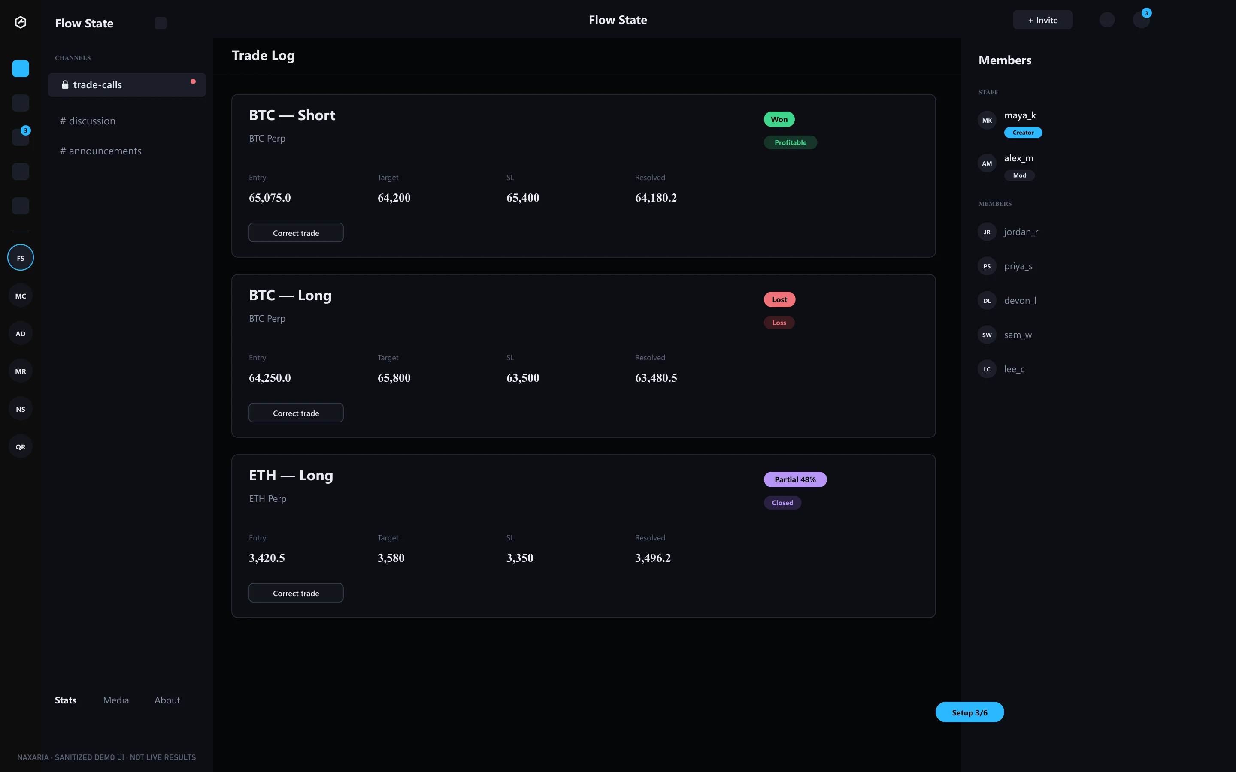Screen dimensions: 1236x772
Task: Correct trade on ETH Long card
Action: pos(296,593)
